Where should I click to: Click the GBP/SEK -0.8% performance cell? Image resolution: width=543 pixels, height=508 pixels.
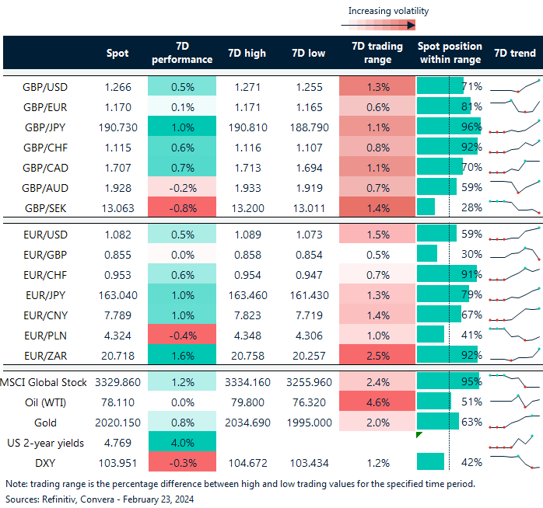182,207
